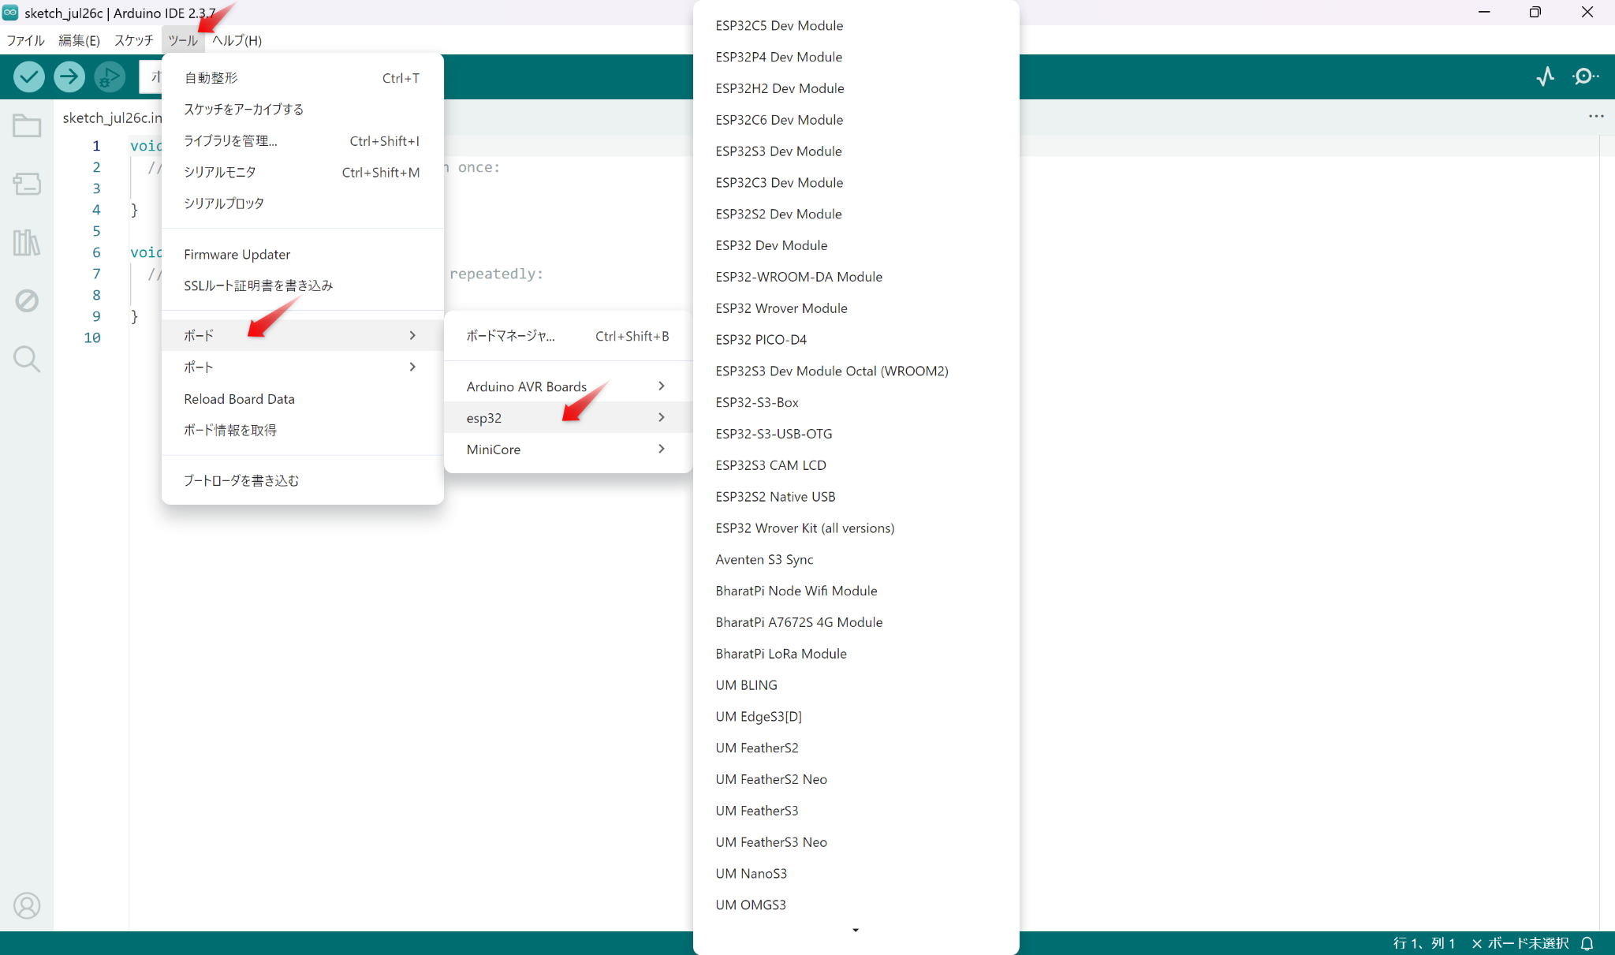Open the editor tab more-options ellipsis

click(x=1596, y=117)
